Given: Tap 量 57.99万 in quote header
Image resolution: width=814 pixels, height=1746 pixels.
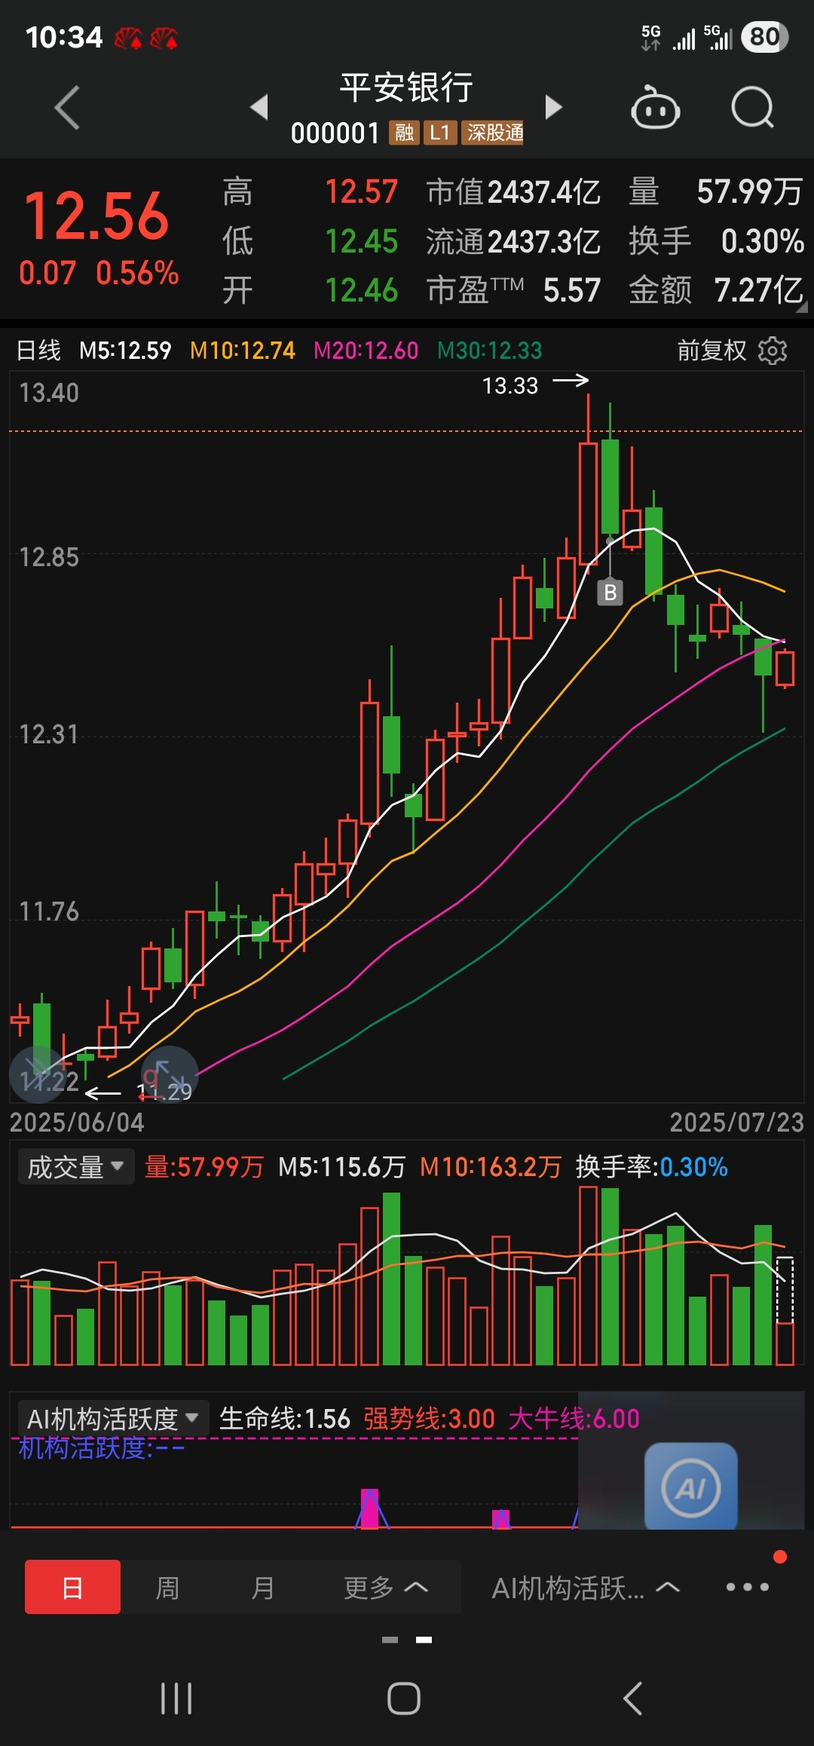Looking at the screenshot, I should (x=717, y=192).
